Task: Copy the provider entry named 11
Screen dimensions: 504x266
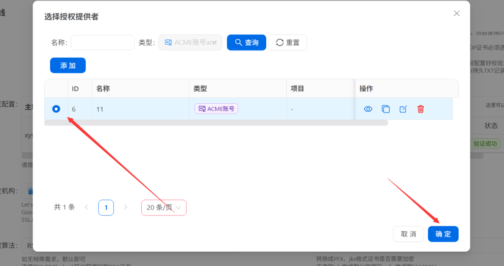Action: pos(386,109)
